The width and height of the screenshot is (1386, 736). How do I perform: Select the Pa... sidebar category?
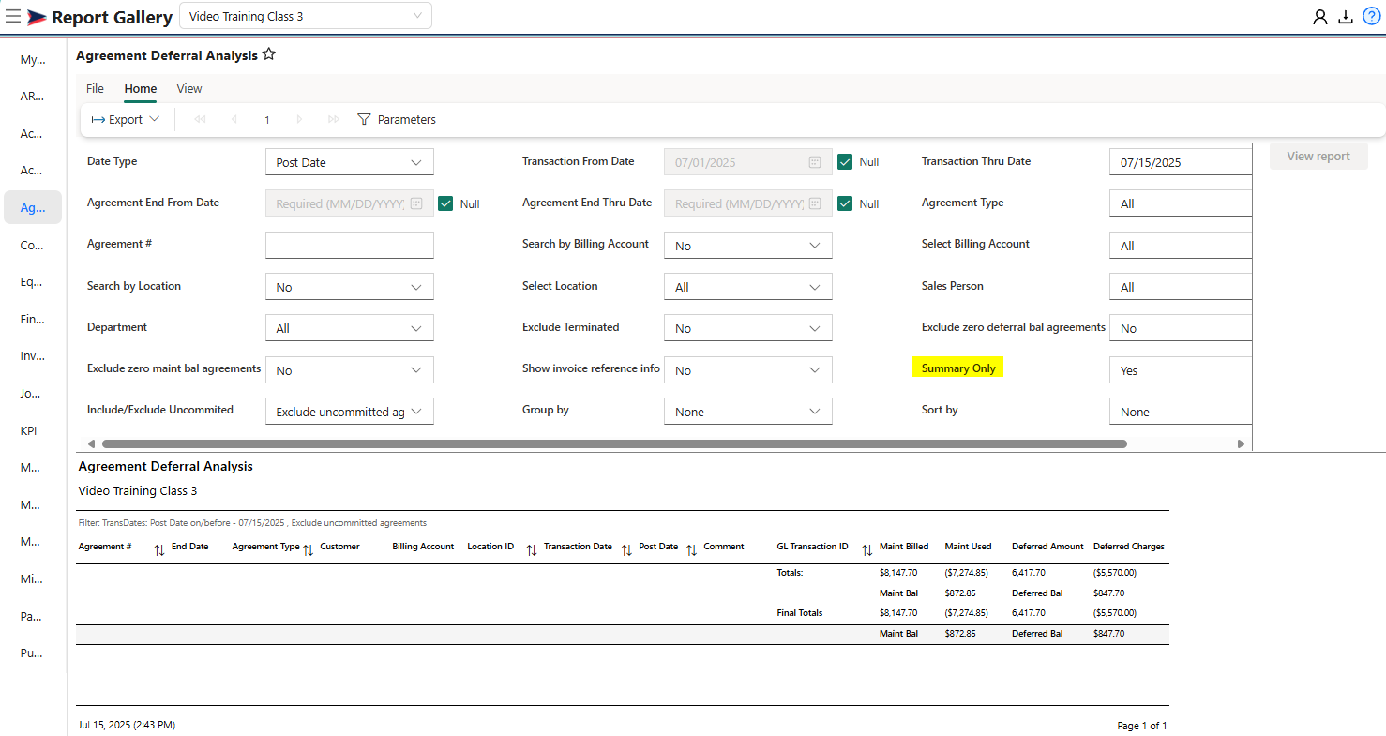[33, 616]
